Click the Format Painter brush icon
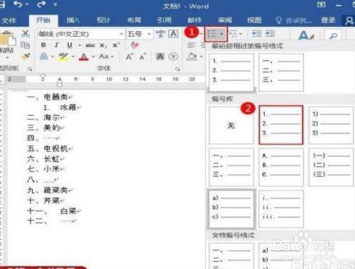Screen dimensions: 355x269 tap(26, 56)
